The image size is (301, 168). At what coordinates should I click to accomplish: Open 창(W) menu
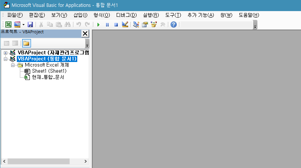point(226,15)
